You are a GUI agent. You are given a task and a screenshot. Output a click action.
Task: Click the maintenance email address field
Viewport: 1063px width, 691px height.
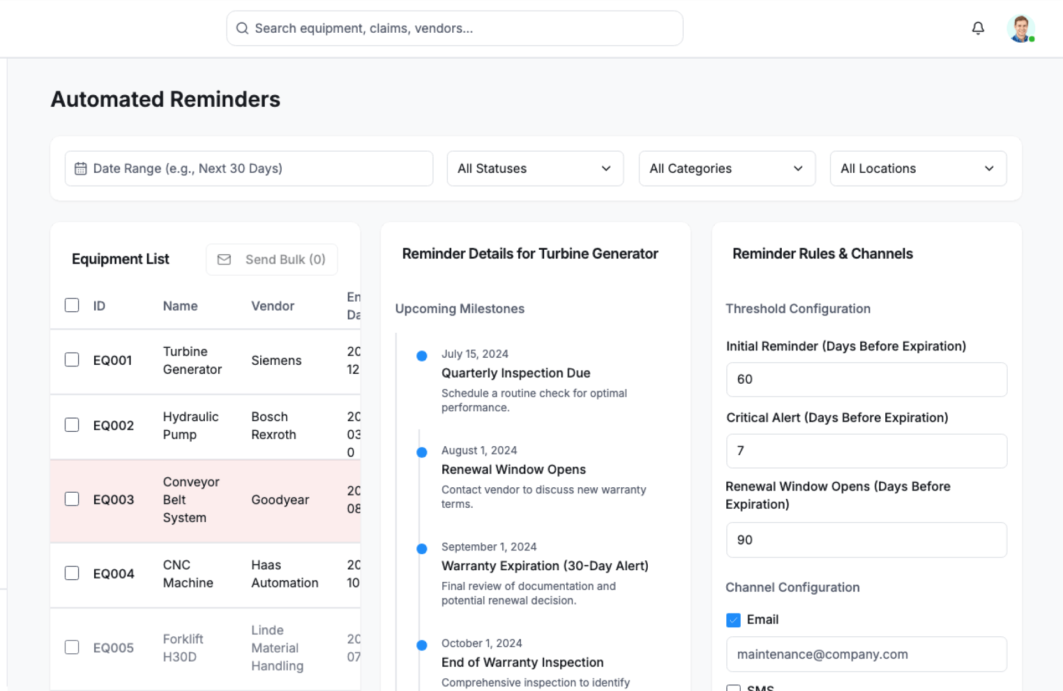[866, 654]
